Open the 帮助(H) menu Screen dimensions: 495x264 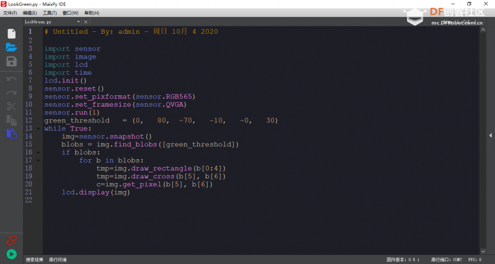pos(92,13)
